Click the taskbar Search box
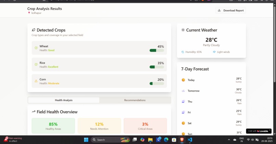Screen dimensions: 276x144 [110, 140]
